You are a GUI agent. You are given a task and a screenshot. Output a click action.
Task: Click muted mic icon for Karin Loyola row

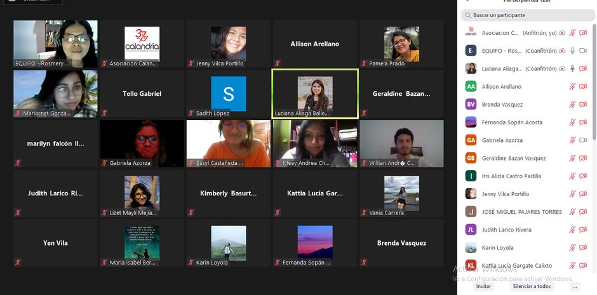coord(572,247)
